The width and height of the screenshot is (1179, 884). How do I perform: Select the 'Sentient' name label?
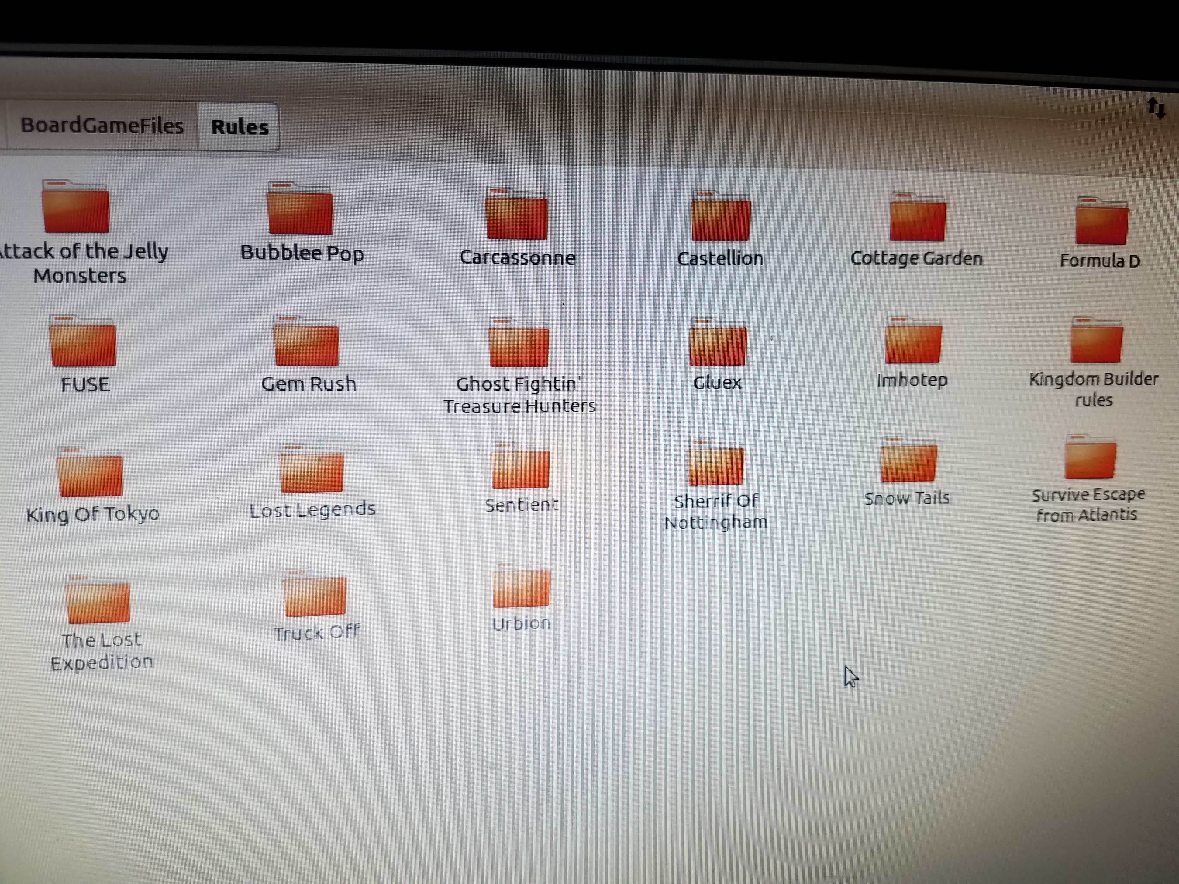pyautogui.click(x=521, y=505)
